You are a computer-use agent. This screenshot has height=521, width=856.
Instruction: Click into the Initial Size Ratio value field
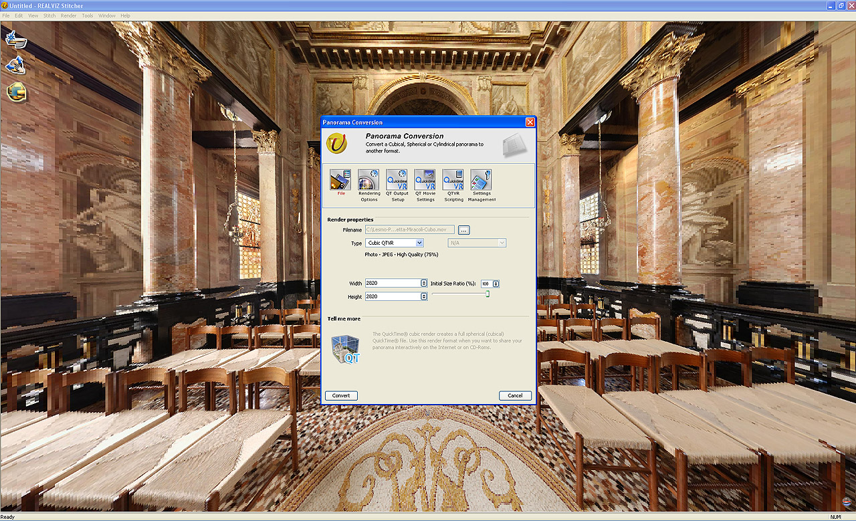(486, 284)
